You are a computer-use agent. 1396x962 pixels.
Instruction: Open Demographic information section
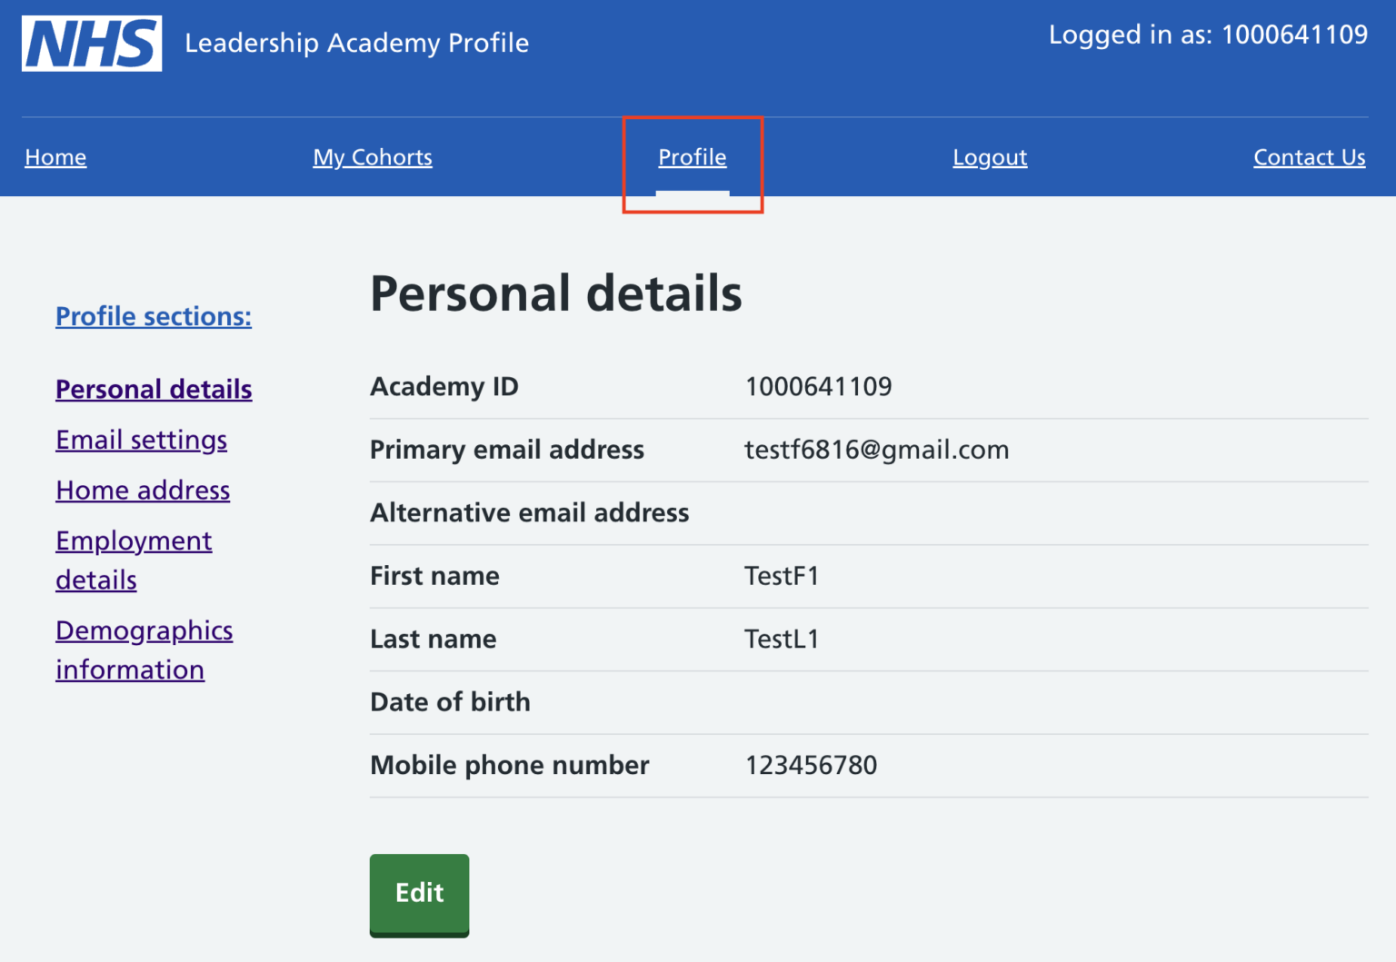pyautogui.click(x=144, y=650)
